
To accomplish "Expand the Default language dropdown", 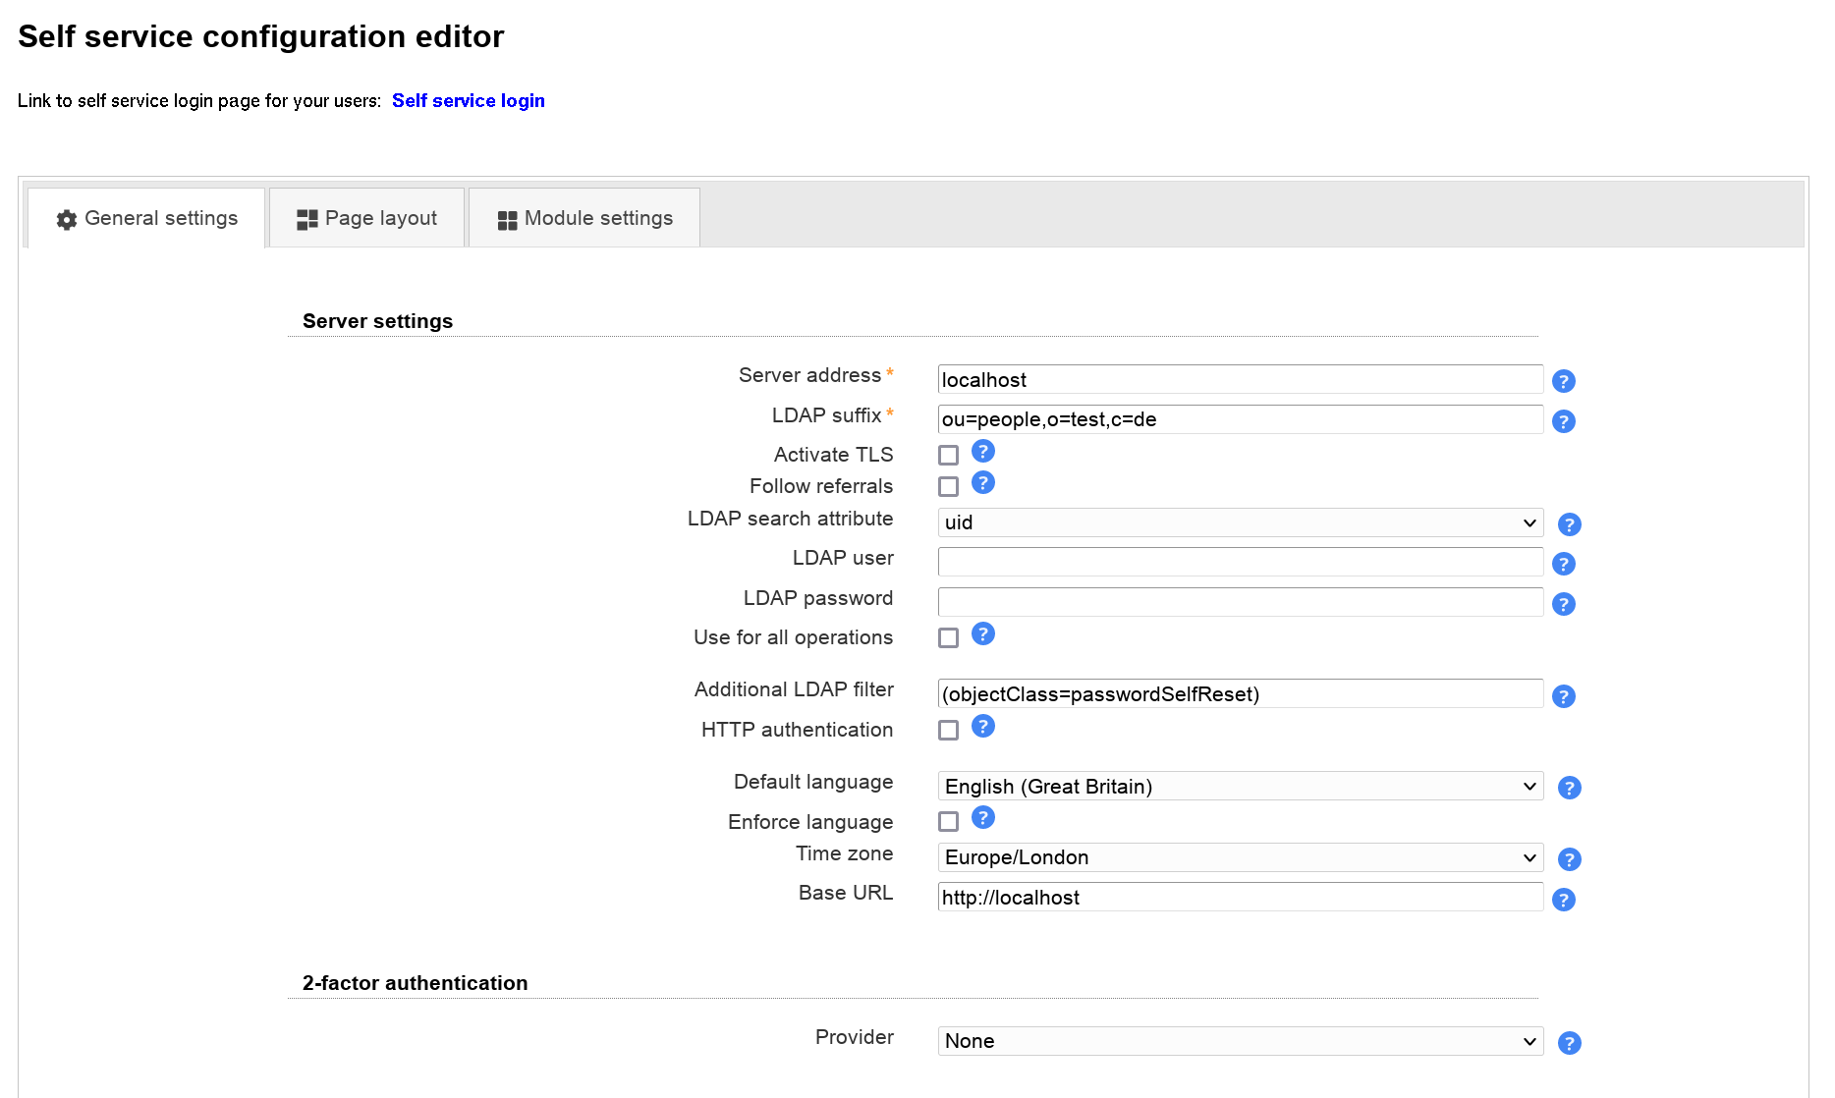I will tap(1240, 787).
